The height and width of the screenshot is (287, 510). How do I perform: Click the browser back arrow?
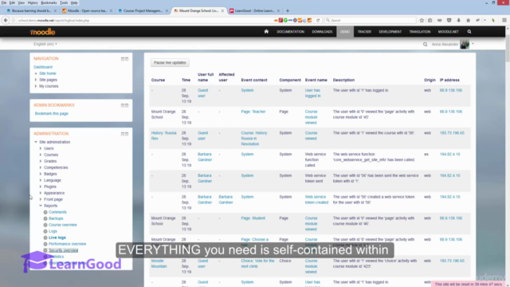pos(6,20)
